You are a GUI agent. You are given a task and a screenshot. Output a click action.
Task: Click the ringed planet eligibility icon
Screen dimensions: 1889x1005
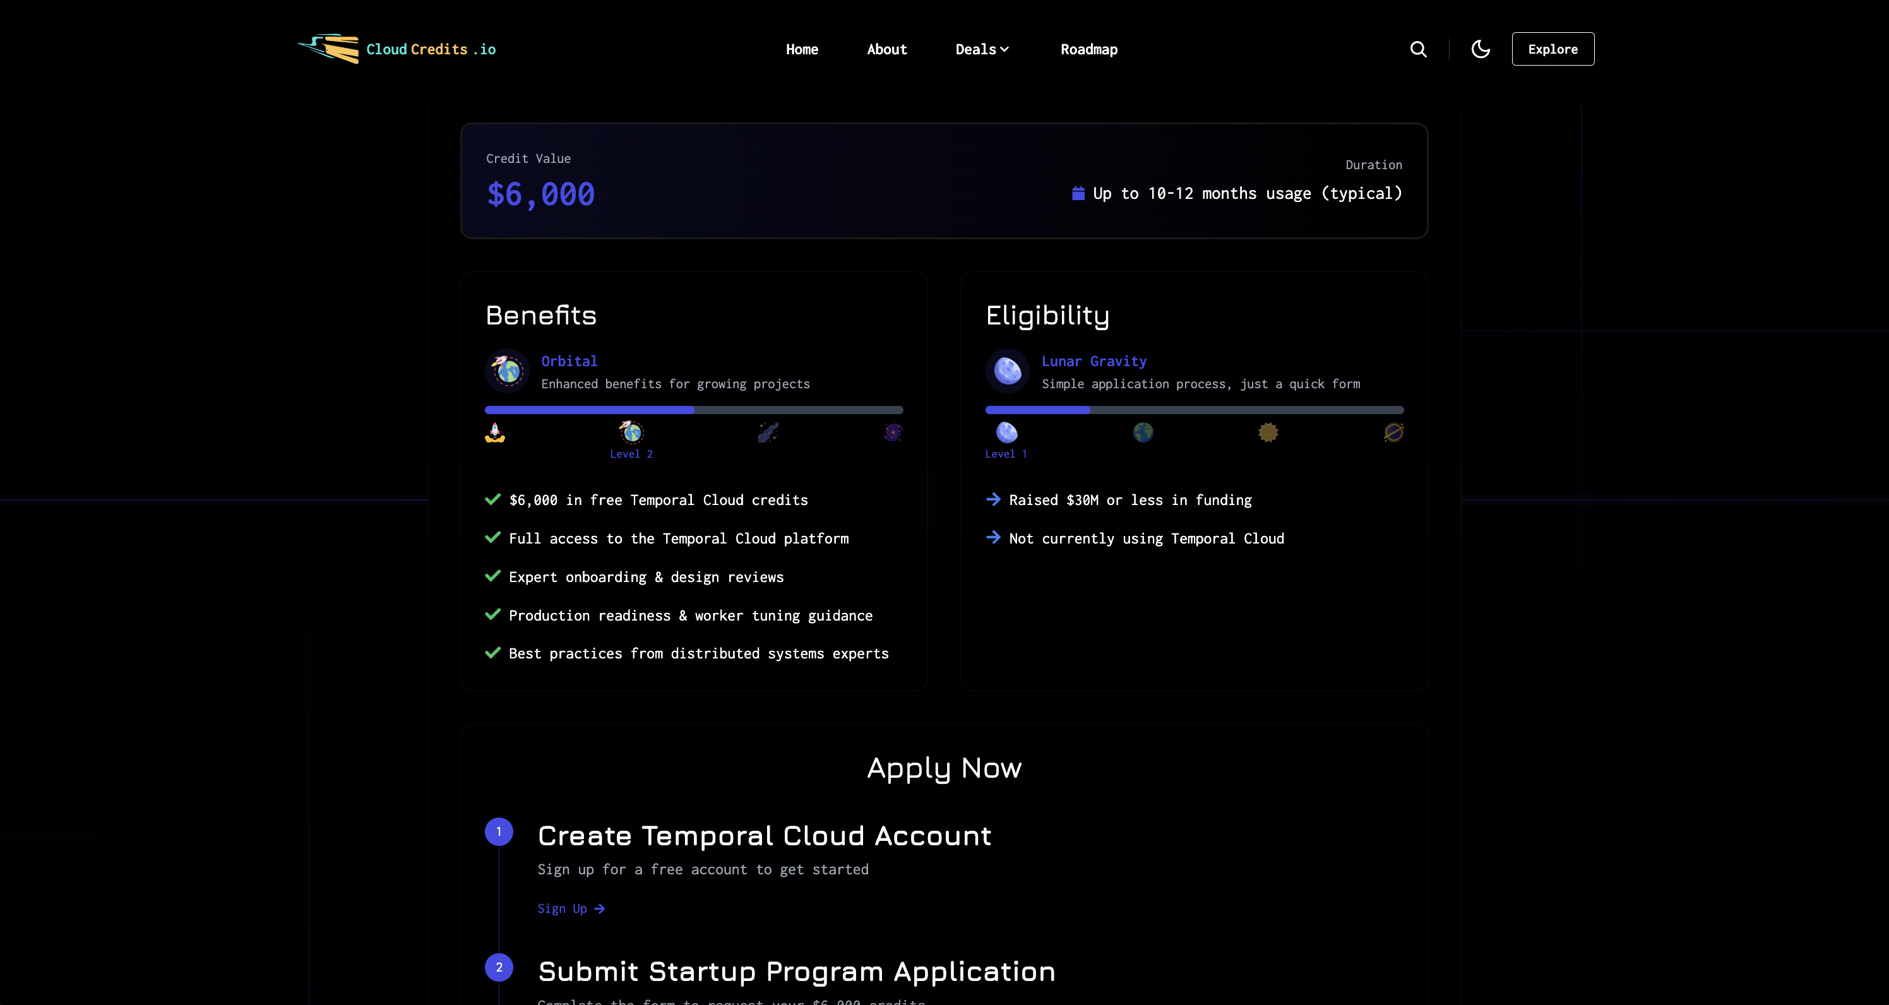coord(1393,432)
